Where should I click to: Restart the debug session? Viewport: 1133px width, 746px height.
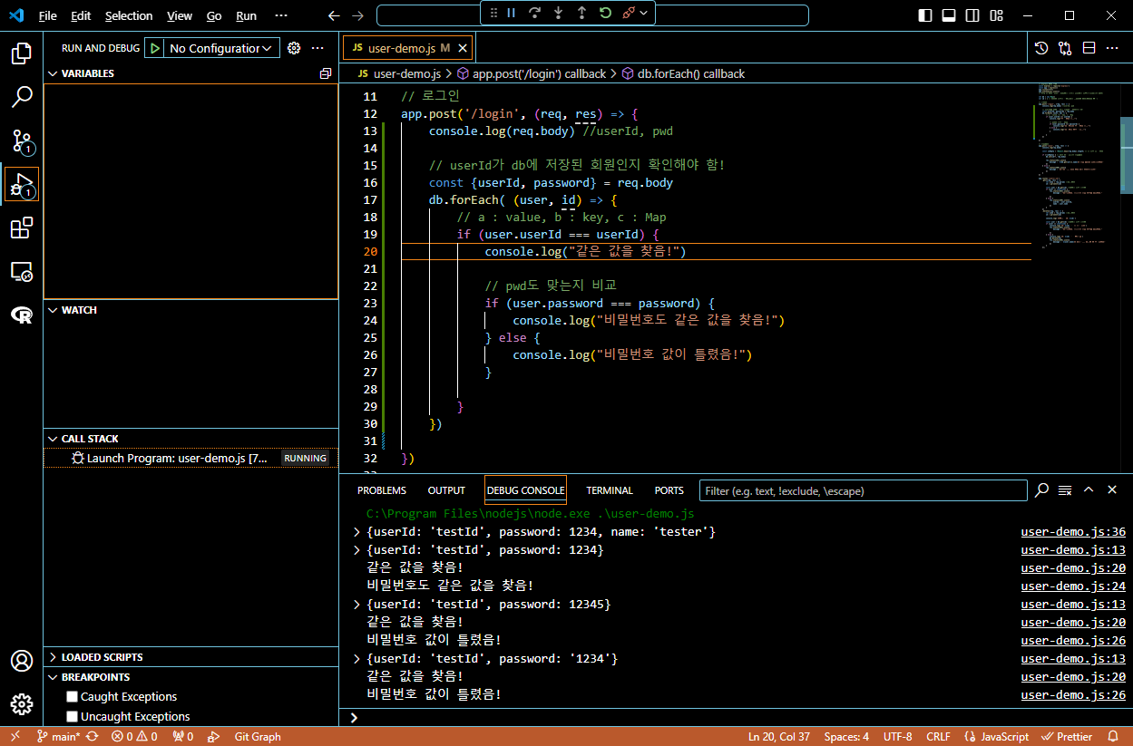605,13
